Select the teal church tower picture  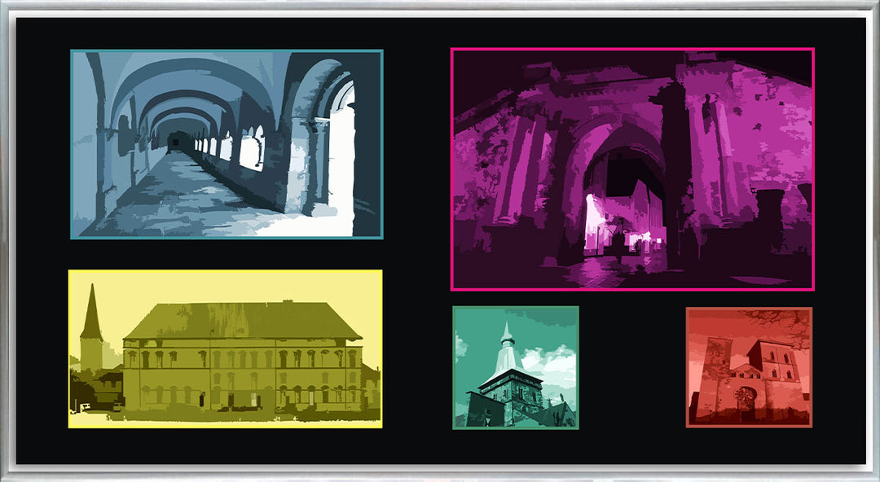(x=515, y=367)
